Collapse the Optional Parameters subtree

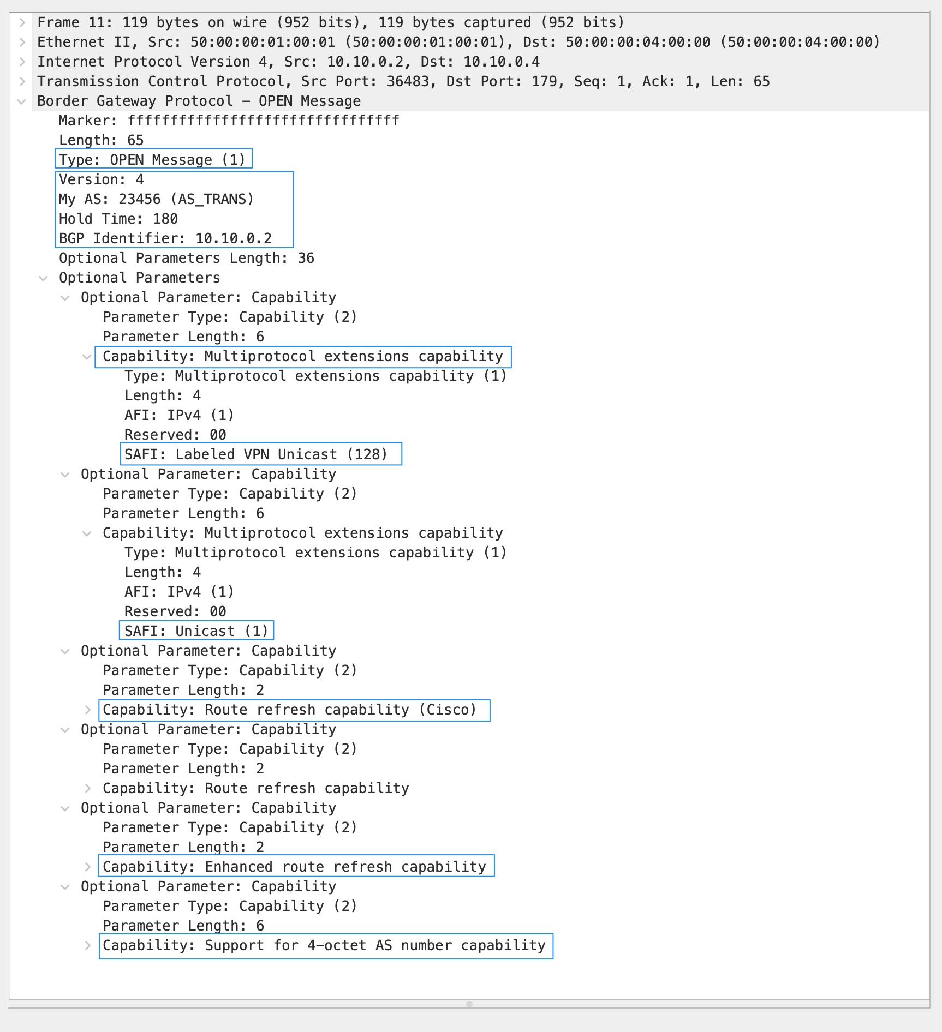click(x=43, y=278)
